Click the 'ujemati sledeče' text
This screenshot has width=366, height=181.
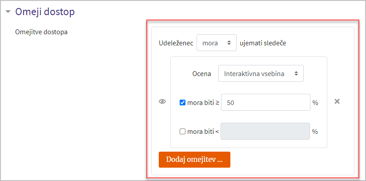click(x=263, y=43)
